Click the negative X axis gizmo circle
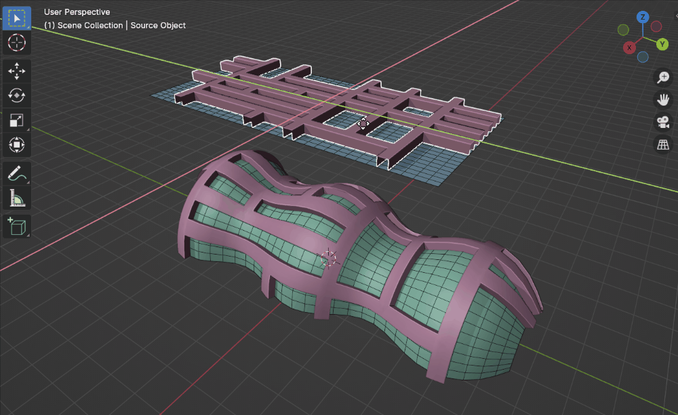Image resolution: width=678 pixels, height=415 pixels. pos(656,26)
